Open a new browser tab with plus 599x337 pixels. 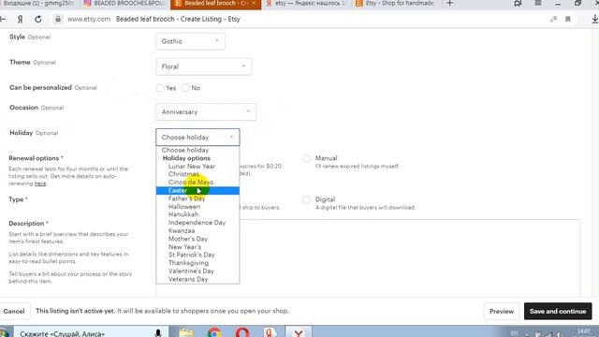pyautogui.click(x=449, y=4)
